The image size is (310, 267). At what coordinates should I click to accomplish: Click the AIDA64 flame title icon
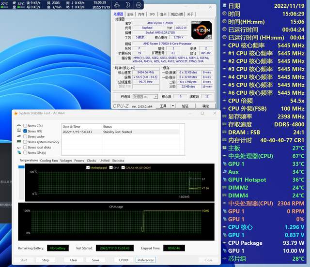(15, 113)
